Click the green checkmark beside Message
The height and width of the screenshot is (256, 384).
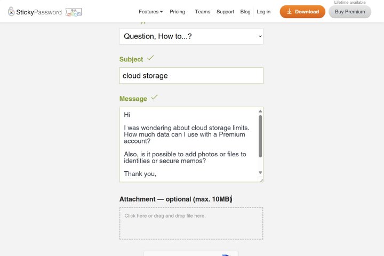coord(154,97)
